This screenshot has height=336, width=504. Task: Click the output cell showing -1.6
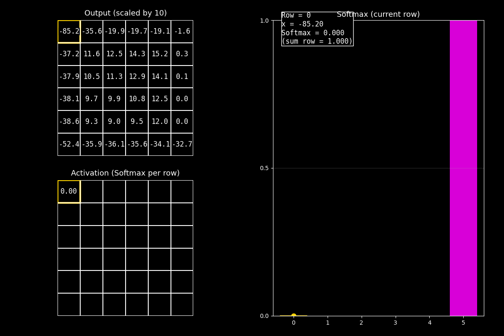(x=182, y=31)
